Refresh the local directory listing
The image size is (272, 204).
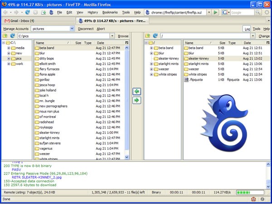point(13,36)
